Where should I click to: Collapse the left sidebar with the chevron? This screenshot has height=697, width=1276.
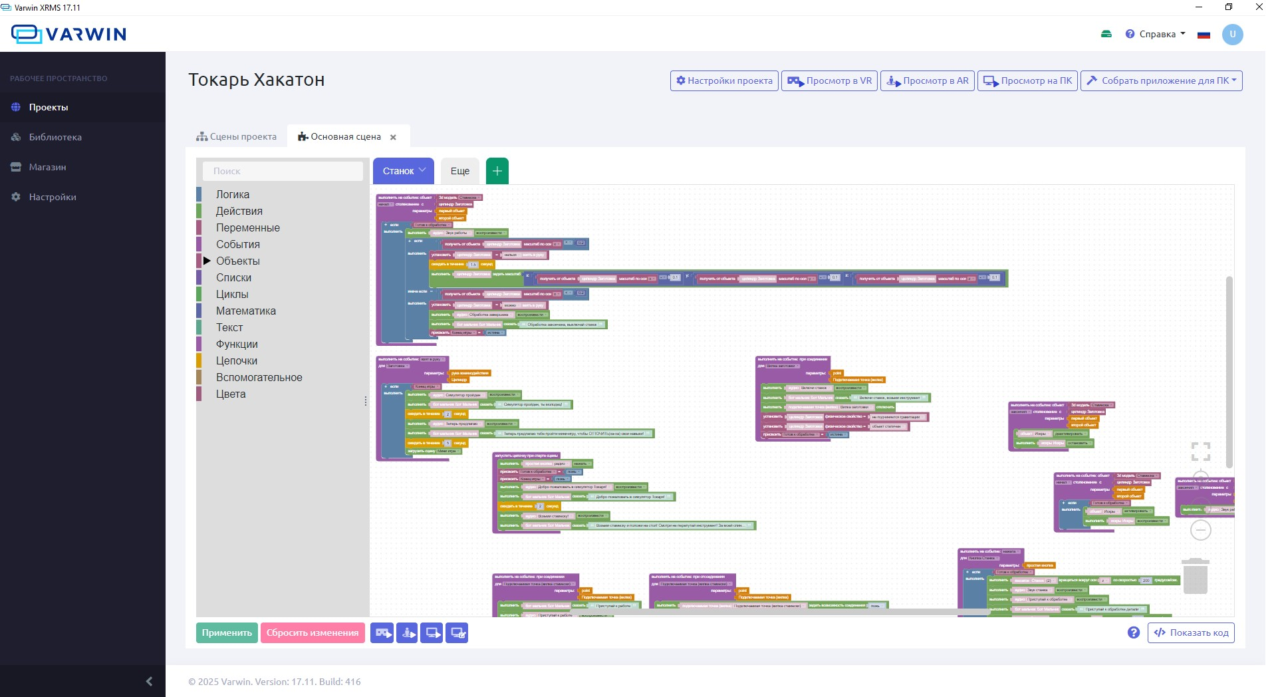pos(149,681)
